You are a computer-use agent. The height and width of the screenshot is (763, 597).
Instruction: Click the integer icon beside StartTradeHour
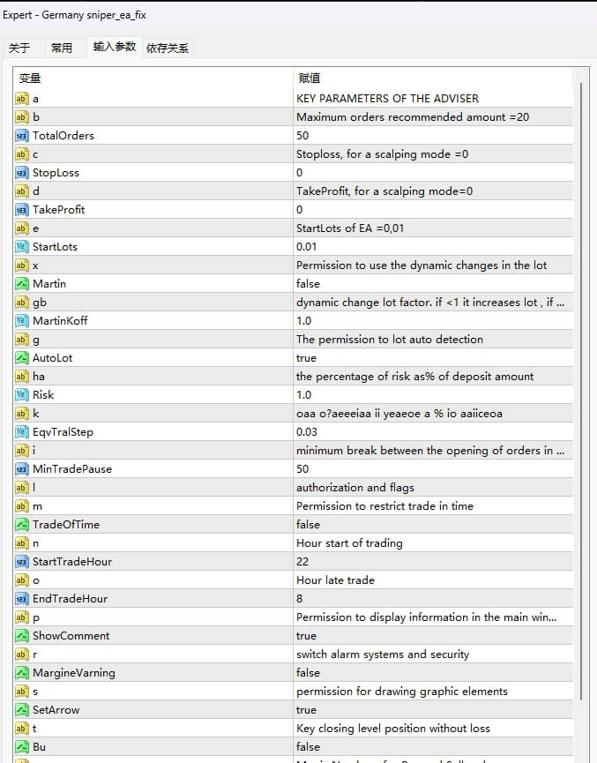22,562
